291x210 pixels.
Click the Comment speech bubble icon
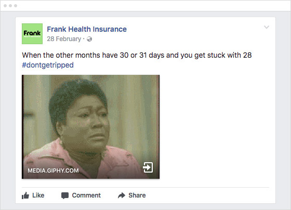[x=65, y=195]
